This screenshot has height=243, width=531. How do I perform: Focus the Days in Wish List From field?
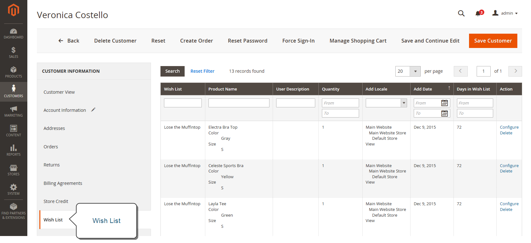(x=475, y=103)
